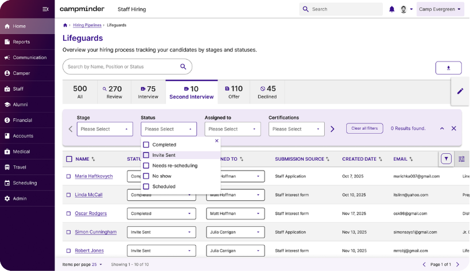
Task: Close the filters panel X icon
Action: coord(453,129)
